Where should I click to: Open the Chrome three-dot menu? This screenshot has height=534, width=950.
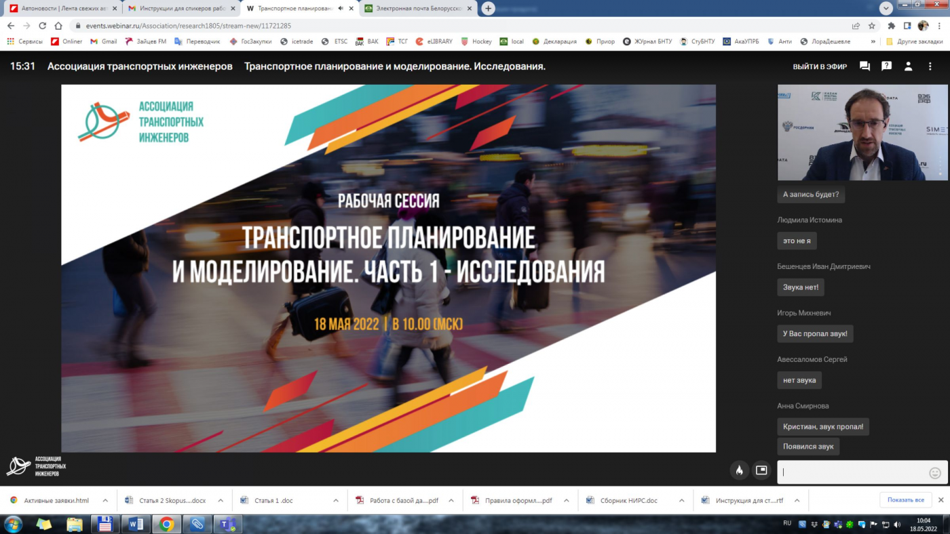pos(939,26)
